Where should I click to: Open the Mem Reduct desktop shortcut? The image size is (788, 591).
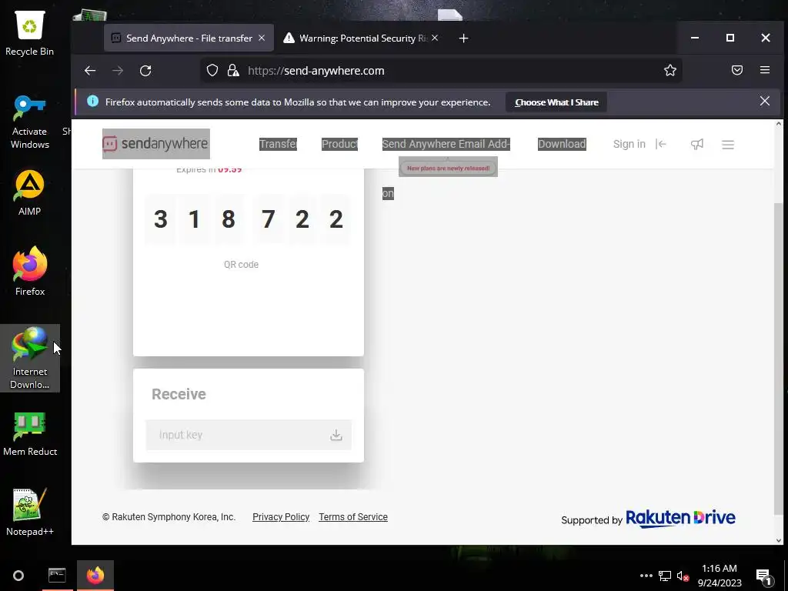pyautogui.click(x=30, y=434)
